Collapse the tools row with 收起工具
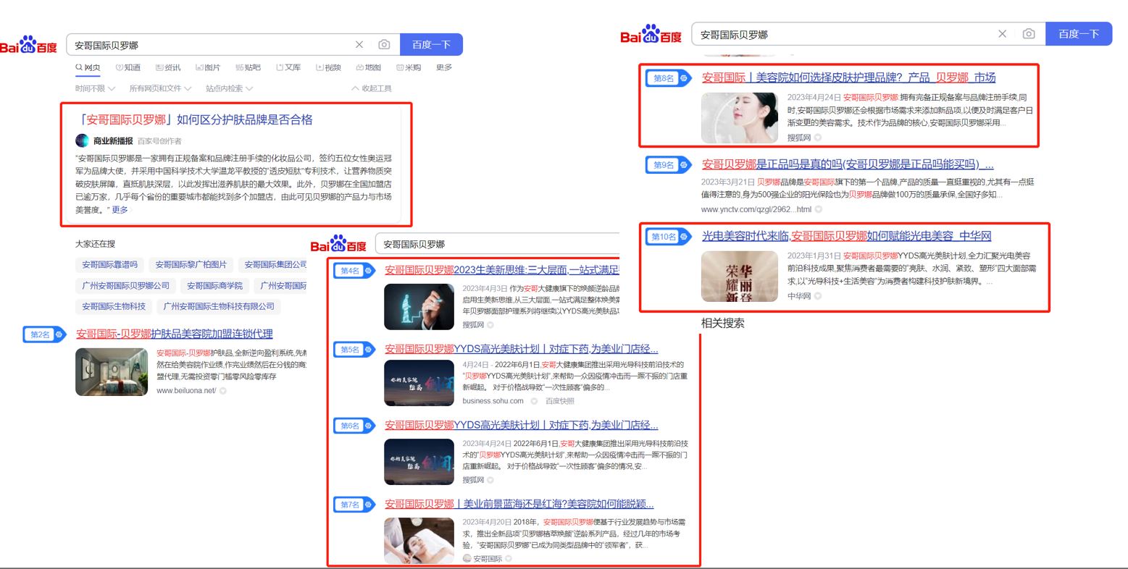The height and width of the screenshot is (569, 1128). pyautogui.click(x=372, y=88)
